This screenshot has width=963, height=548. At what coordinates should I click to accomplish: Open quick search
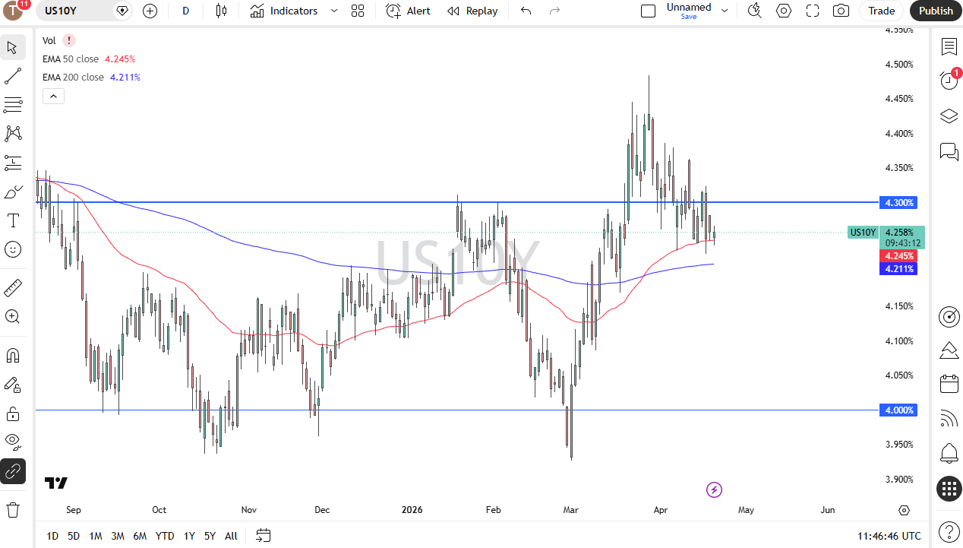[x=754, y=11]
